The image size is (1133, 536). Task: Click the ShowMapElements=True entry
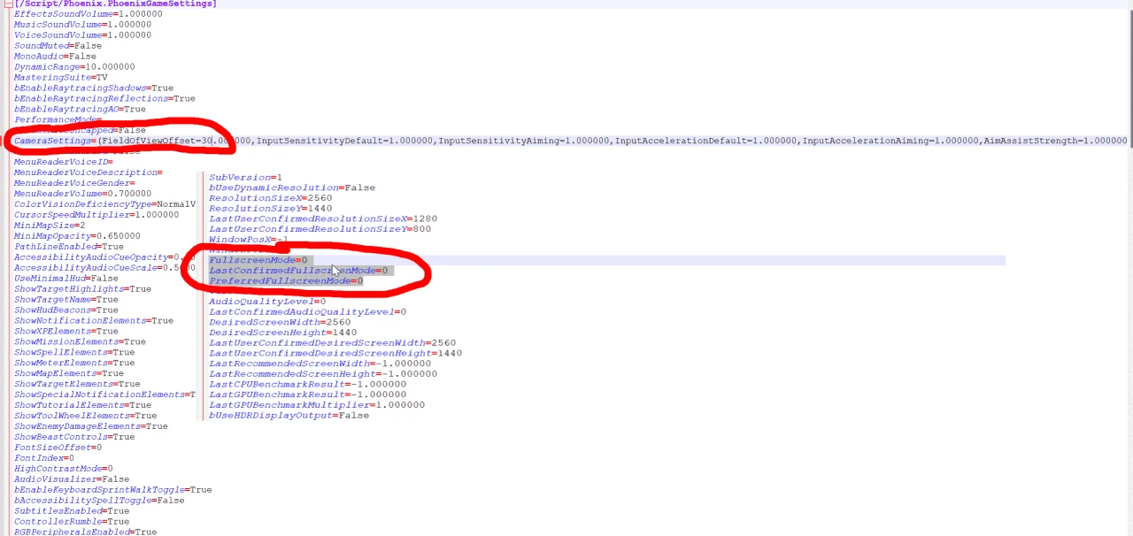69,375
